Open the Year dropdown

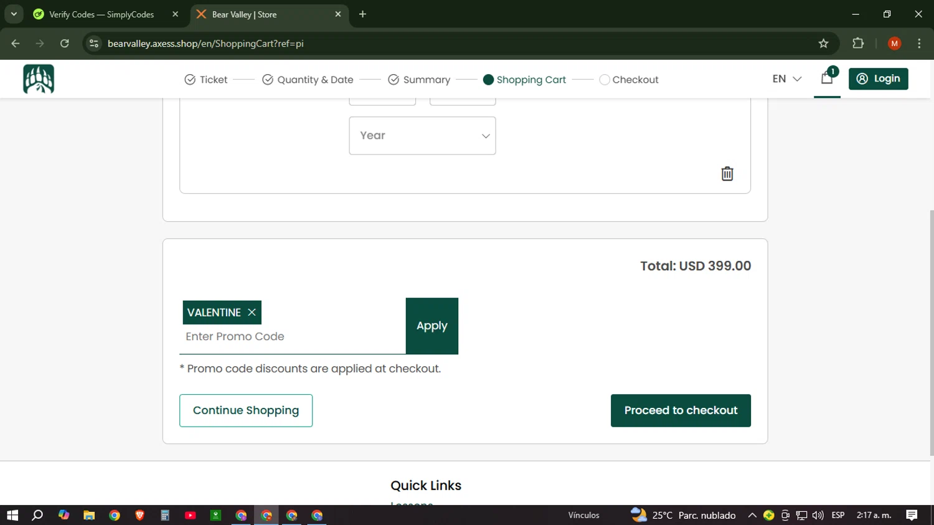(422, 136)
